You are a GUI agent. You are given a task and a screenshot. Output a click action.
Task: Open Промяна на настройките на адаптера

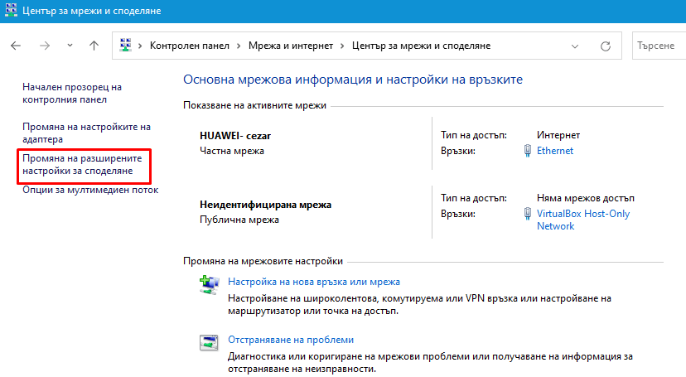pyautogui.click(x=87, y=133)
